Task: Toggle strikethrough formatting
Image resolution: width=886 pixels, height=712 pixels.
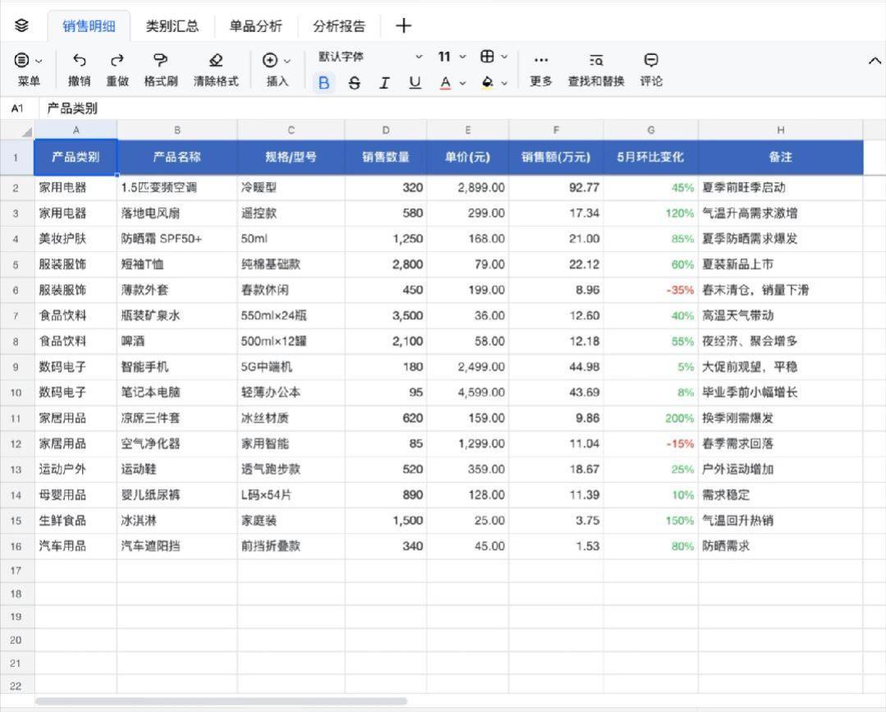Action: [x=354, y=83]
